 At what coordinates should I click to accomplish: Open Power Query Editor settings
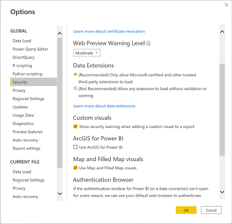pos(30,49)
